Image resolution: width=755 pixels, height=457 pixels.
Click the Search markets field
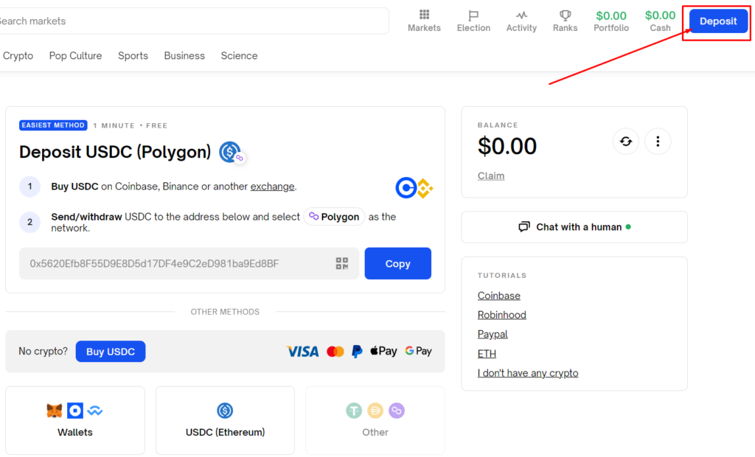tap(192, 21)
